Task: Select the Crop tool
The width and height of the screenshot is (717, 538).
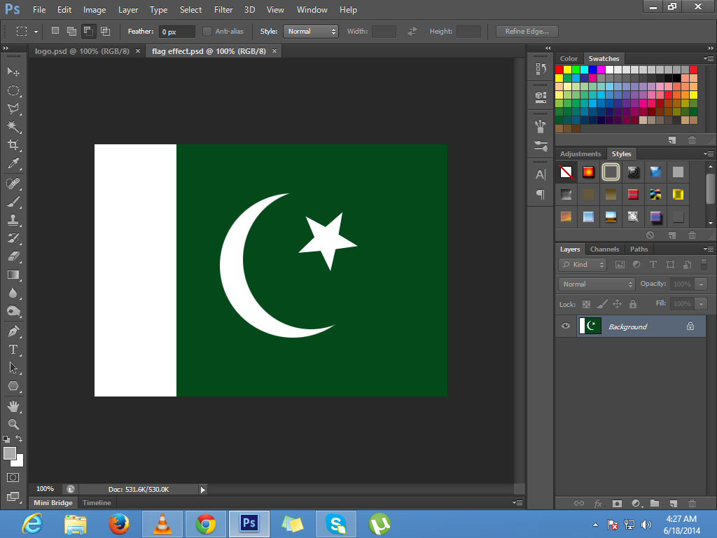Action: [x=13, y=145]
